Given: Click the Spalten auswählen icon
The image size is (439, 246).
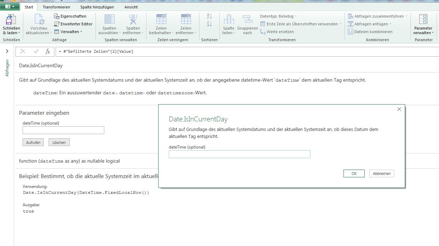Looking at the screenshot, I should [x=110, y=20].
